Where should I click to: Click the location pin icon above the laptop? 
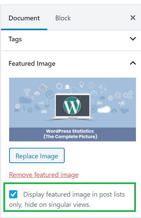82,85
